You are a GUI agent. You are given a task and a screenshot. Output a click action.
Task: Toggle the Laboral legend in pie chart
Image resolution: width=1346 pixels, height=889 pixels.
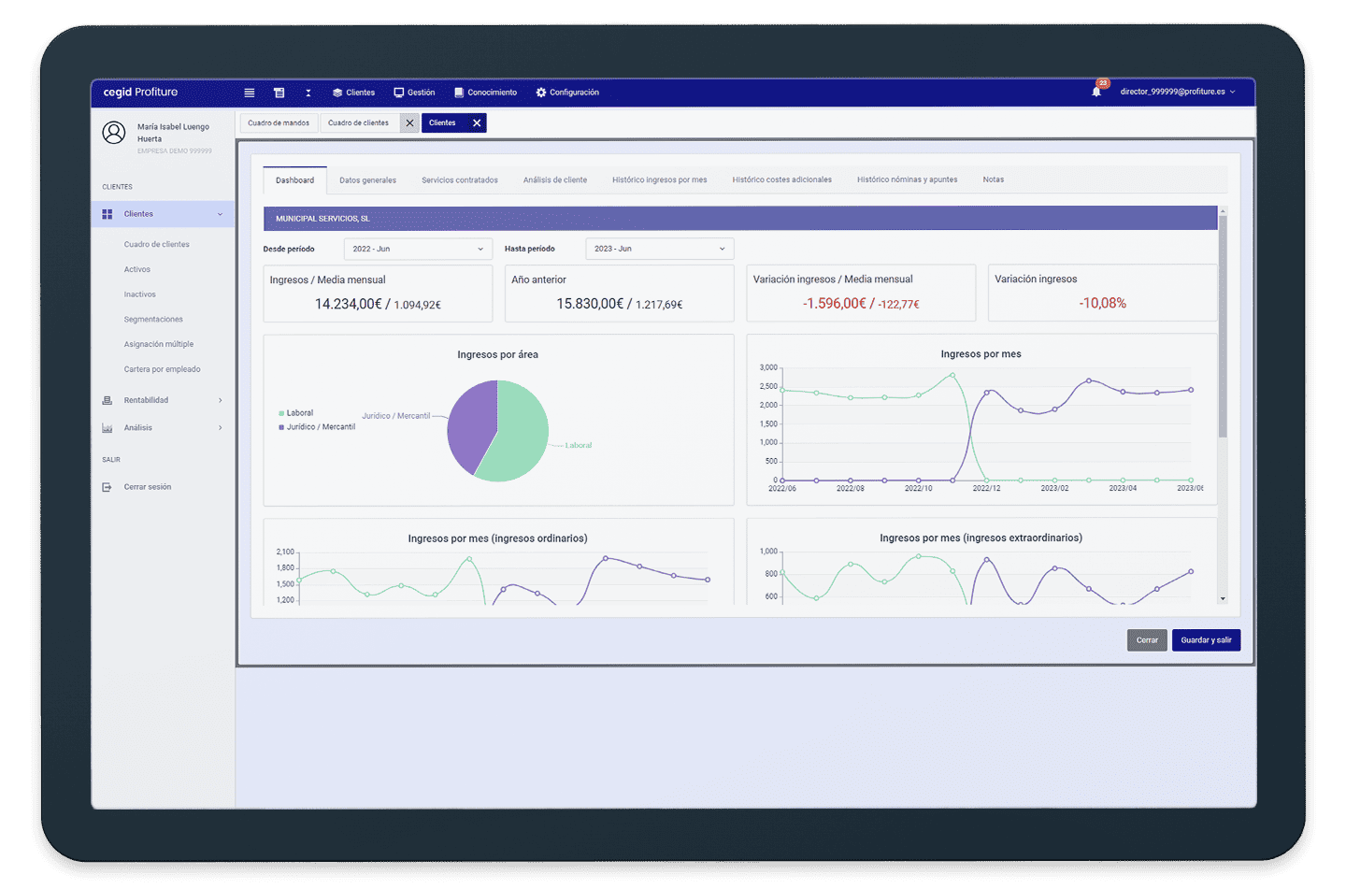(295, 413)
